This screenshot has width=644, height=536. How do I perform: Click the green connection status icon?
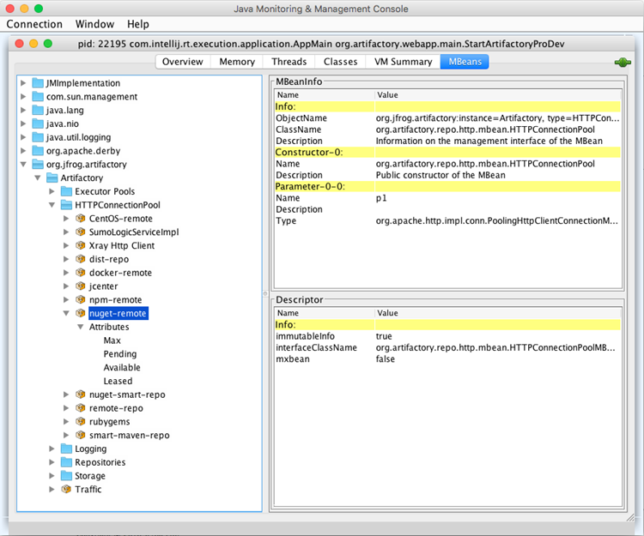[622, 63]
